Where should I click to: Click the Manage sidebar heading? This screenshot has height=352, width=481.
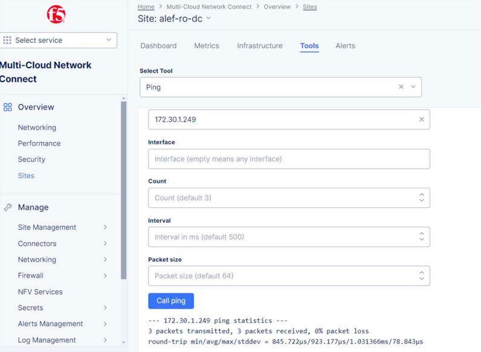[x=33, y=207]
